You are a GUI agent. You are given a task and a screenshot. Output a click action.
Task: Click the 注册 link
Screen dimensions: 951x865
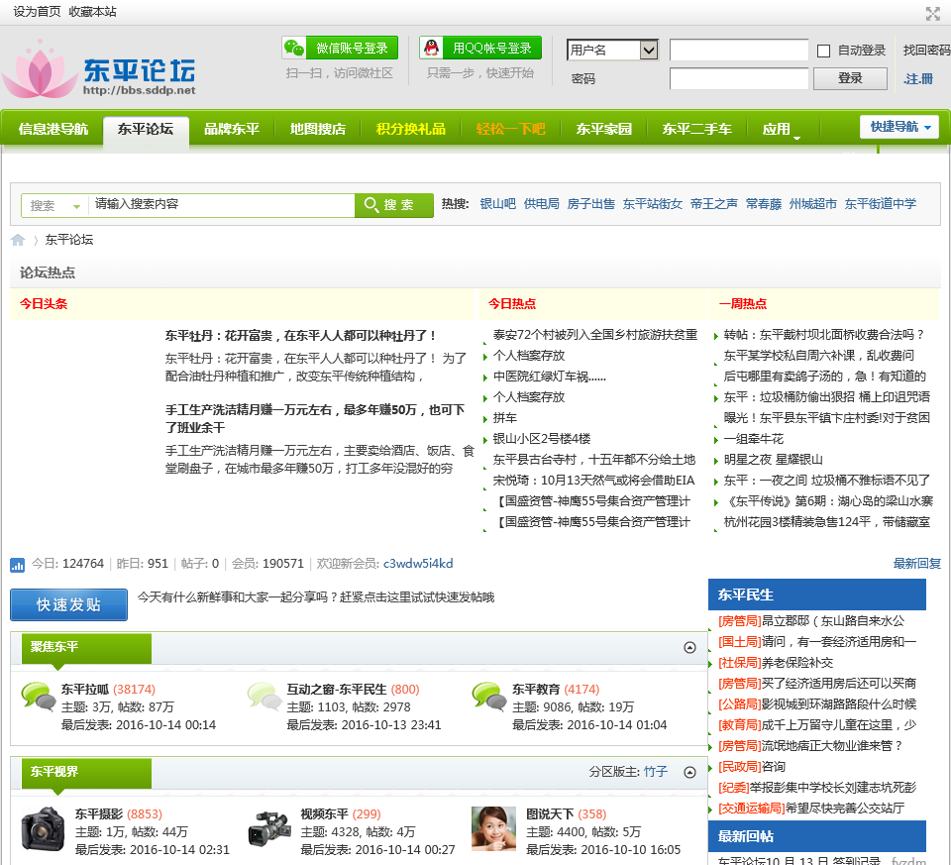tap(918, 79)
